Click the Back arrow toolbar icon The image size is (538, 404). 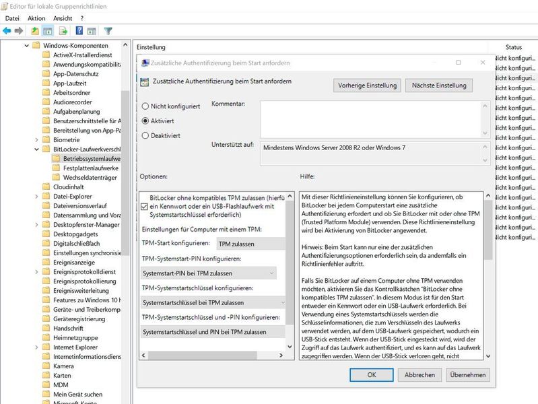coord(7,31)
